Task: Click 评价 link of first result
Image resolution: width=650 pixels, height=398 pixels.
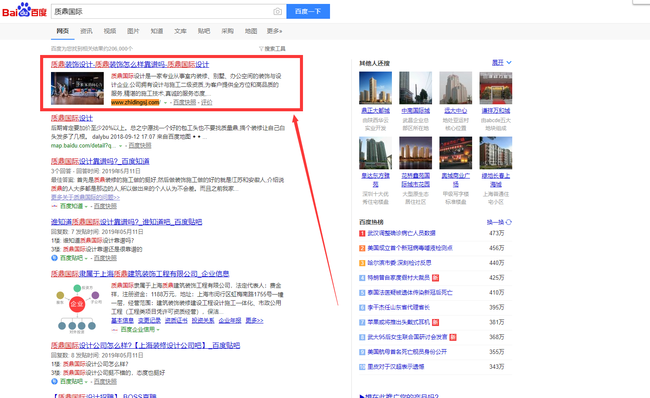Action: tap(207, 102)
